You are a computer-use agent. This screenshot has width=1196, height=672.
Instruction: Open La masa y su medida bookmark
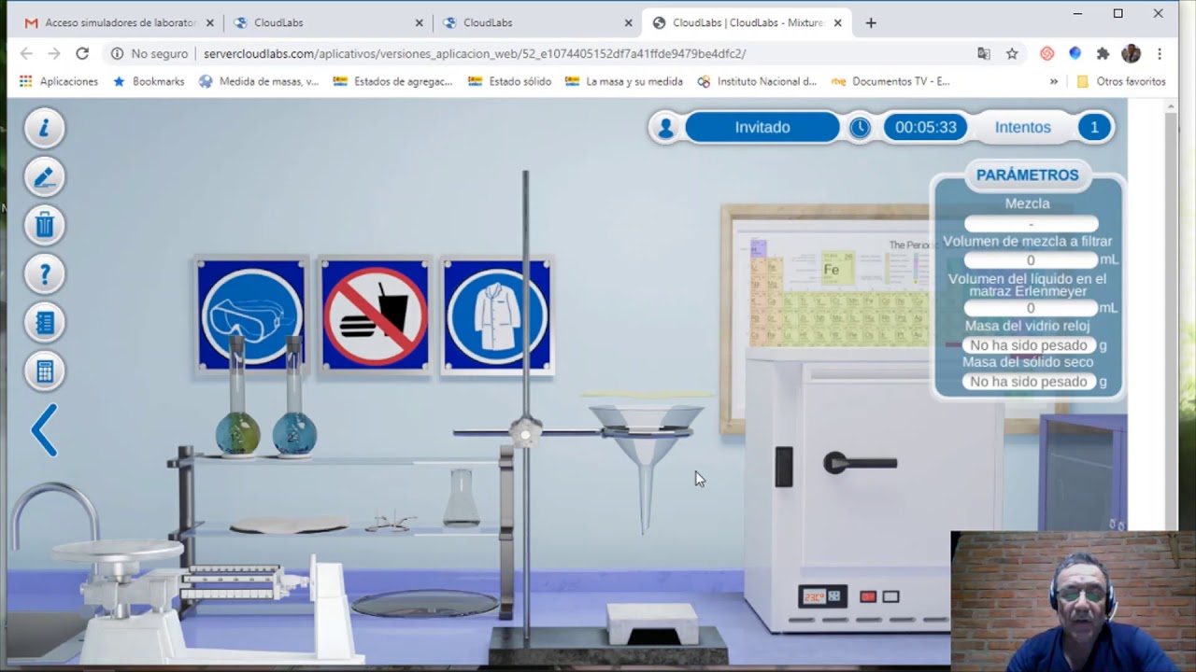(624, 81)
